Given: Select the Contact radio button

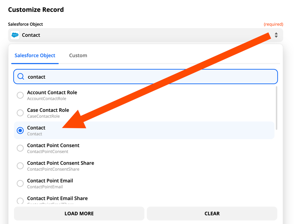Looking at the screenshot, I should 20,130.
